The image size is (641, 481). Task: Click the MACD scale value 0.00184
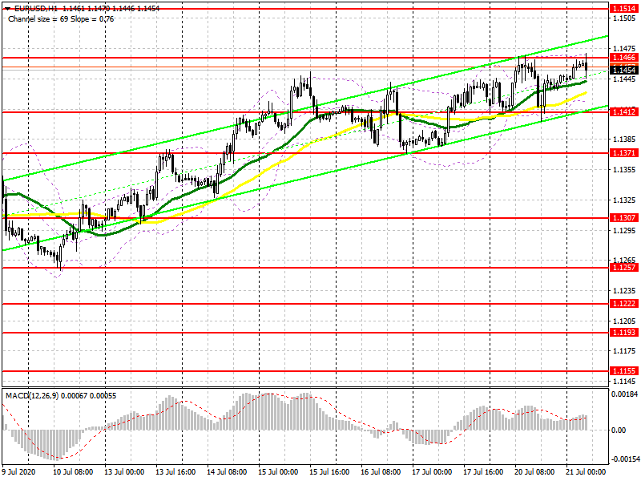625,394
